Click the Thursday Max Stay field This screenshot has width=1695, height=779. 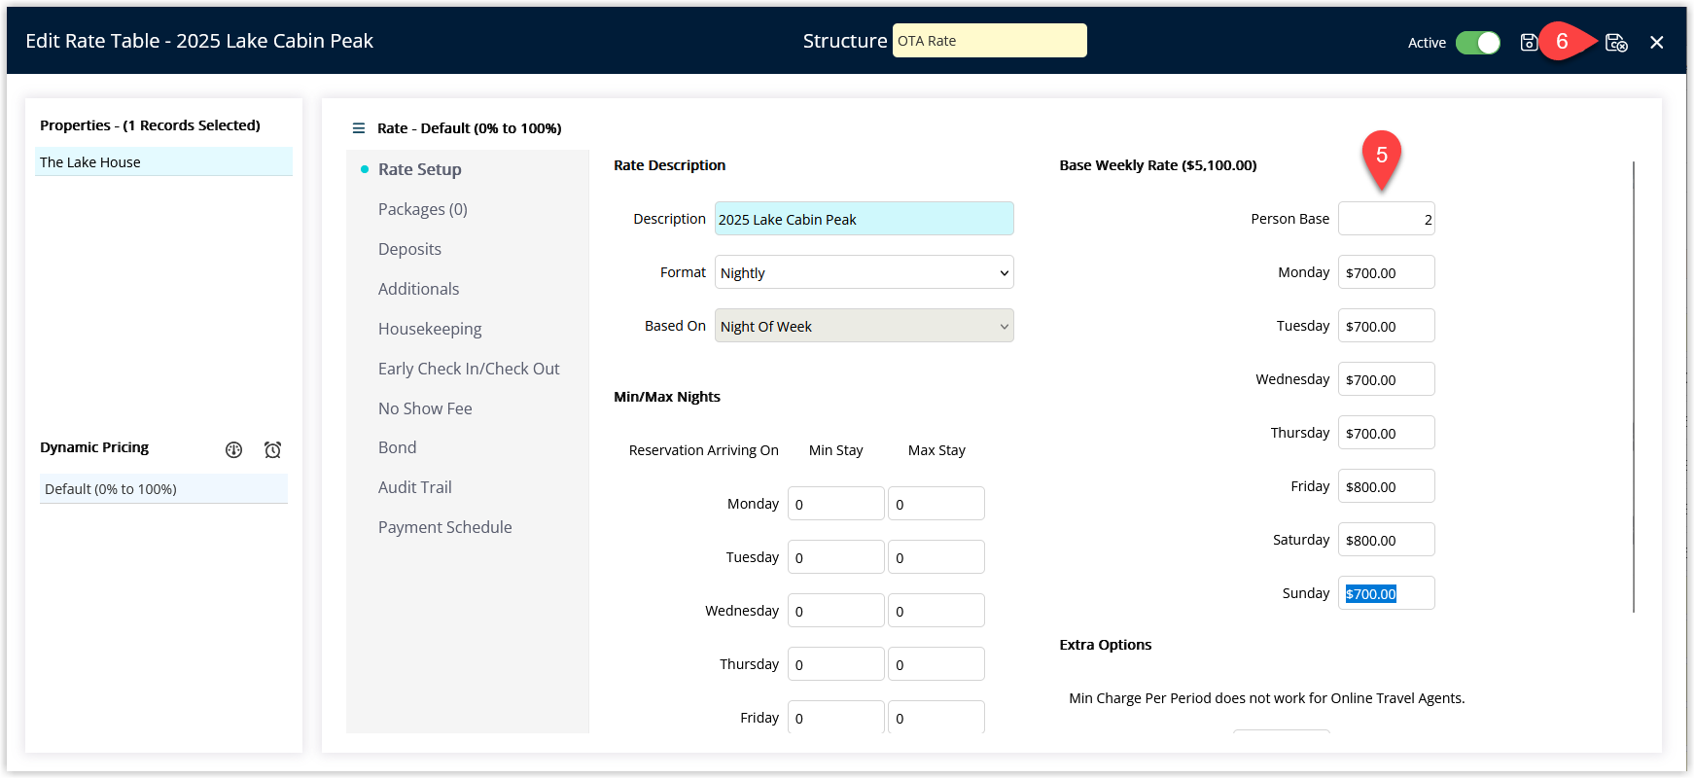tap(936, 664)
